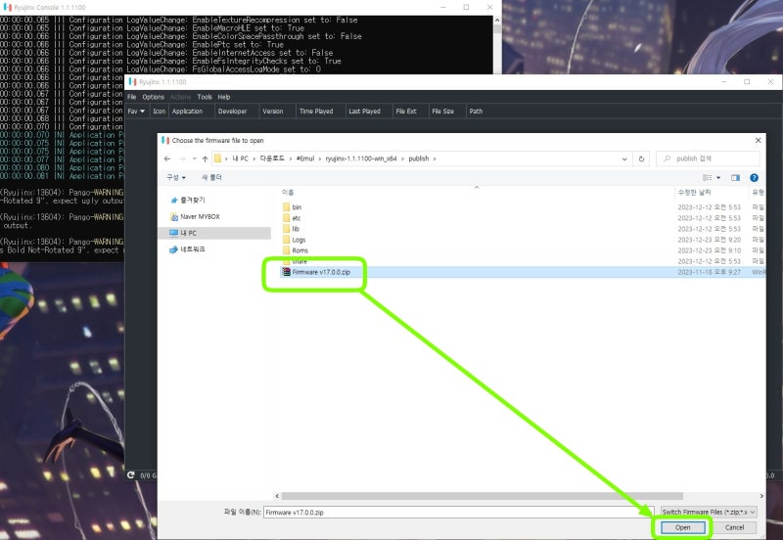Maximize the Ryujinx Console window

click(x=466, y=7)
